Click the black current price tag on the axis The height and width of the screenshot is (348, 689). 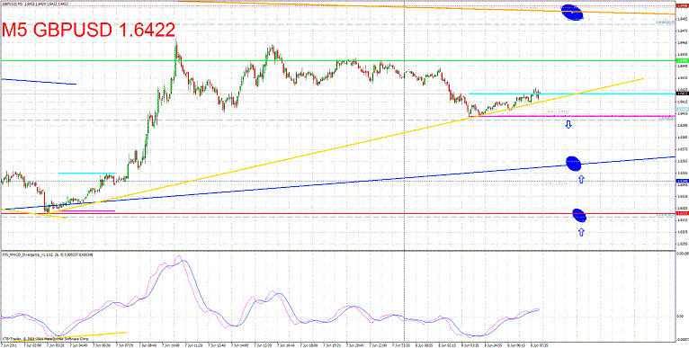[x=682, y=94]
